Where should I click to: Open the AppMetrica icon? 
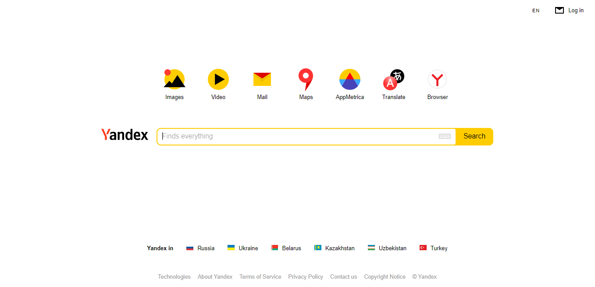click(x=350, y=79)
